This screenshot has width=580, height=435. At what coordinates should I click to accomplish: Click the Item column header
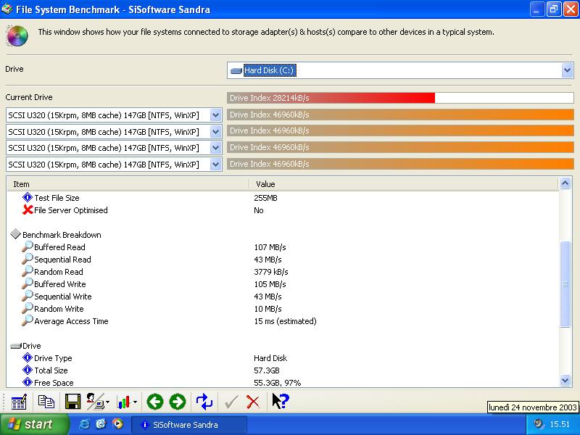[x=128, y=184]
